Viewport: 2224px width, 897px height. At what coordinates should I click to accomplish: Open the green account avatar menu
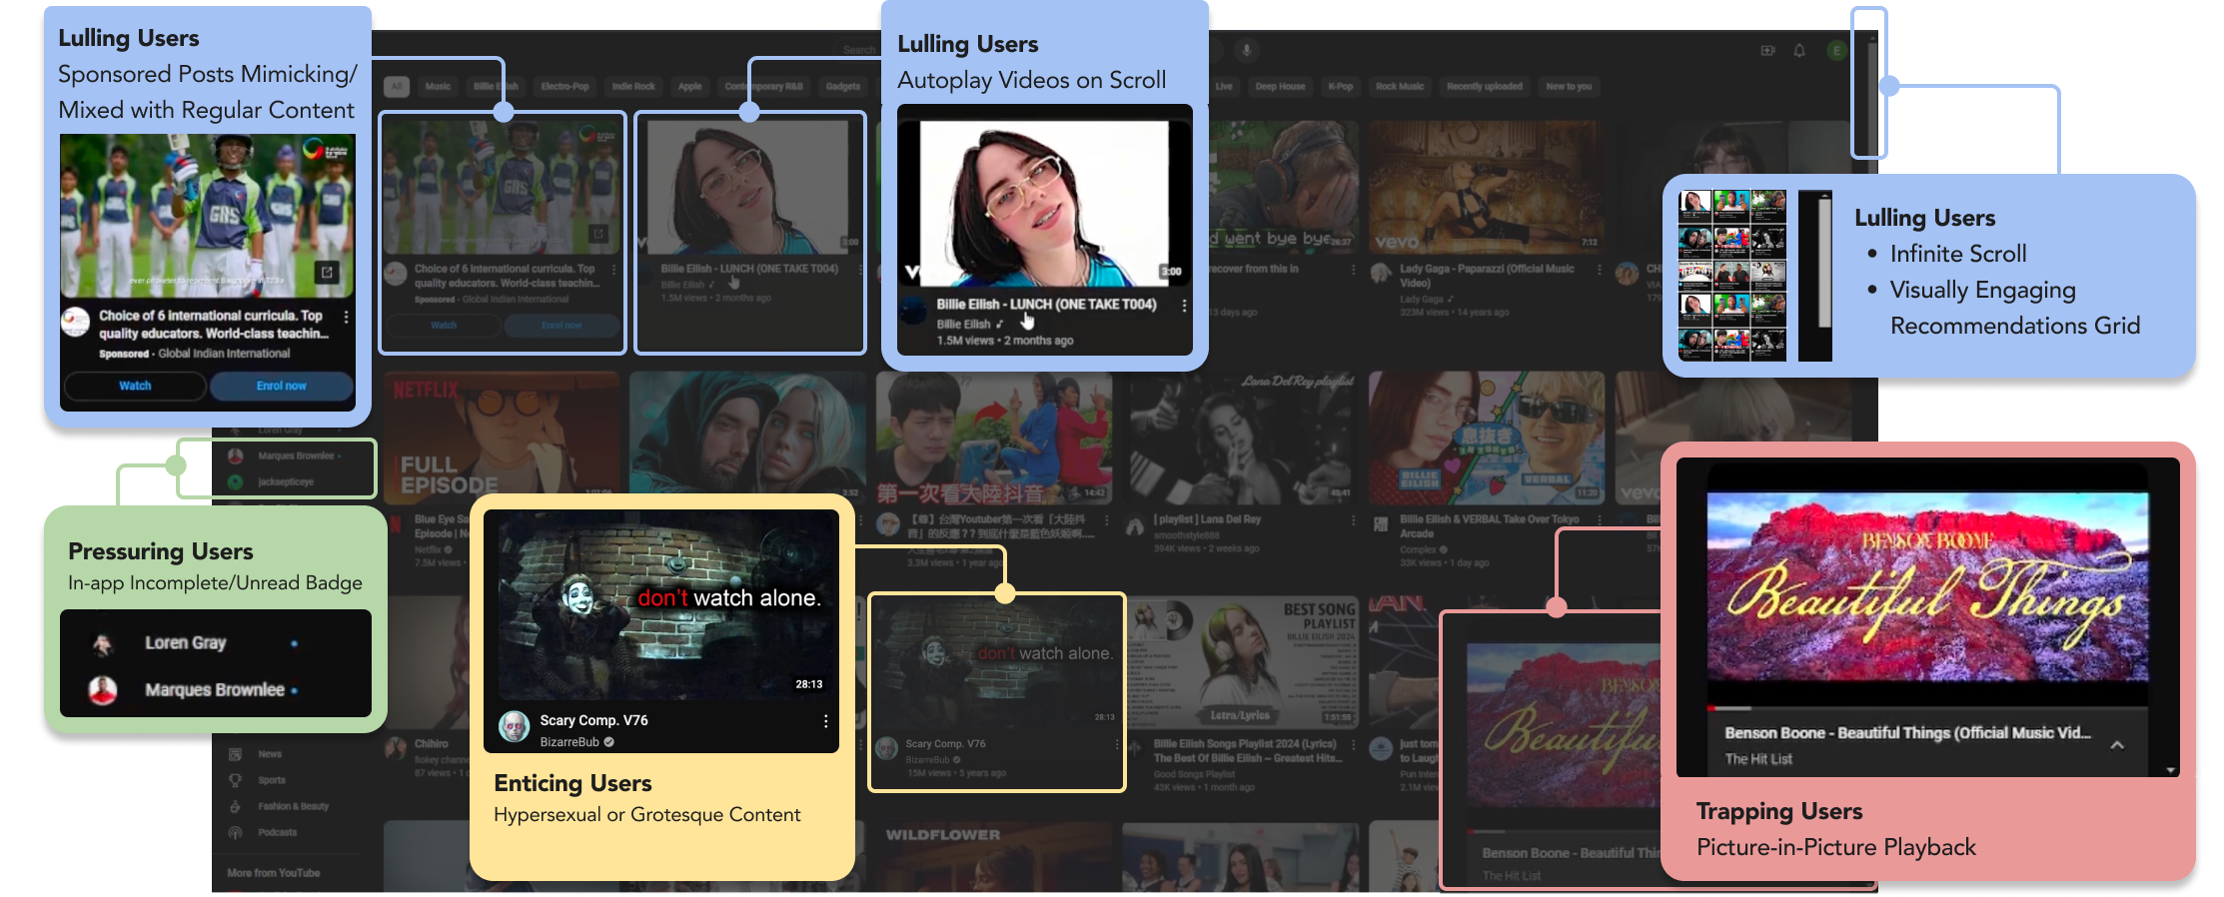[x=1836, y=50]
